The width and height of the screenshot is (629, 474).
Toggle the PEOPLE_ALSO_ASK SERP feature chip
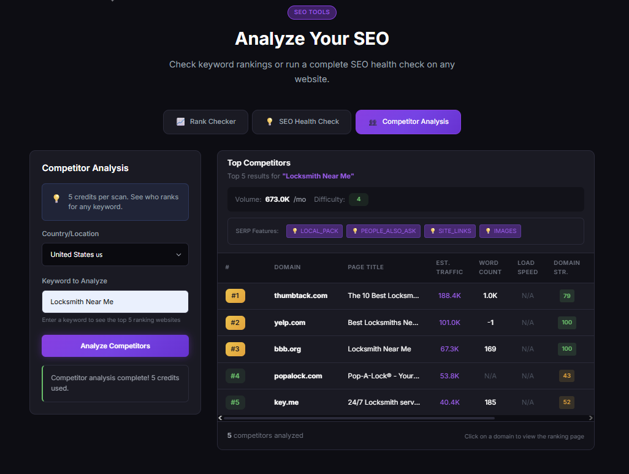click(383, 231)
